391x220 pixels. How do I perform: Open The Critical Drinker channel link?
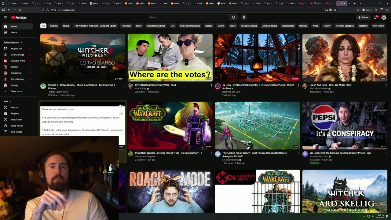point(319,89)
